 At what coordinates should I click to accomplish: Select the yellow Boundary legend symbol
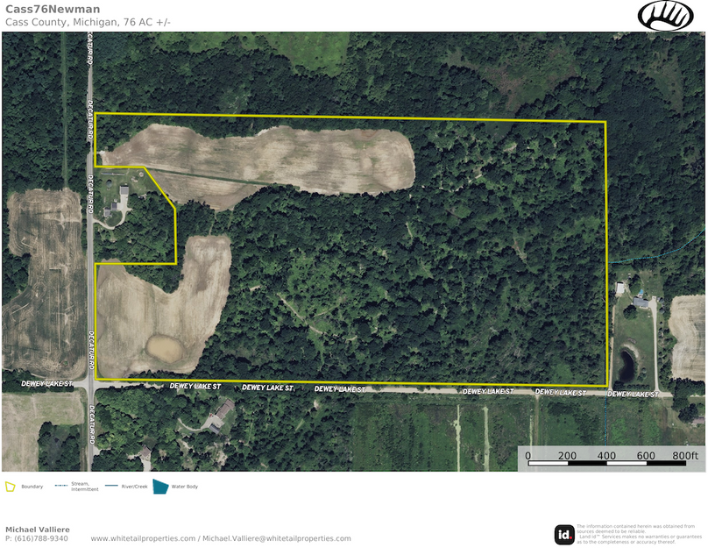pyautogui.click(x=10, y=487)
